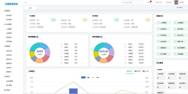This screenshot has height=94, width=188.
Task: Toggle the 数量 bar series in chart legend
Action: 85,77
